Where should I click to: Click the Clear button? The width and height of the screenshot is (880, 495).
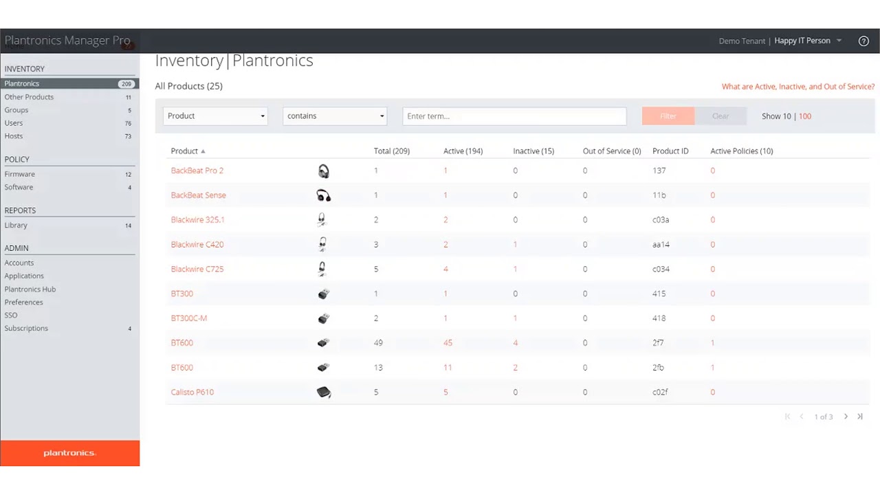click(720, 116)
